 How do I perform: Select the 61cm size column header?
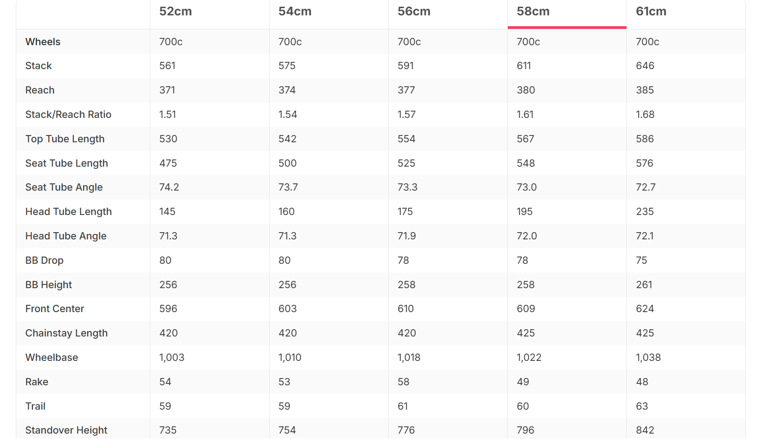pyautogui.click(x=651, y=11)
